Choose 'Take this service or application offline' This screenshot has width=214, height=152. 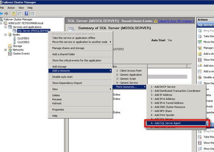pyautogui.click(x=80, y=38)
